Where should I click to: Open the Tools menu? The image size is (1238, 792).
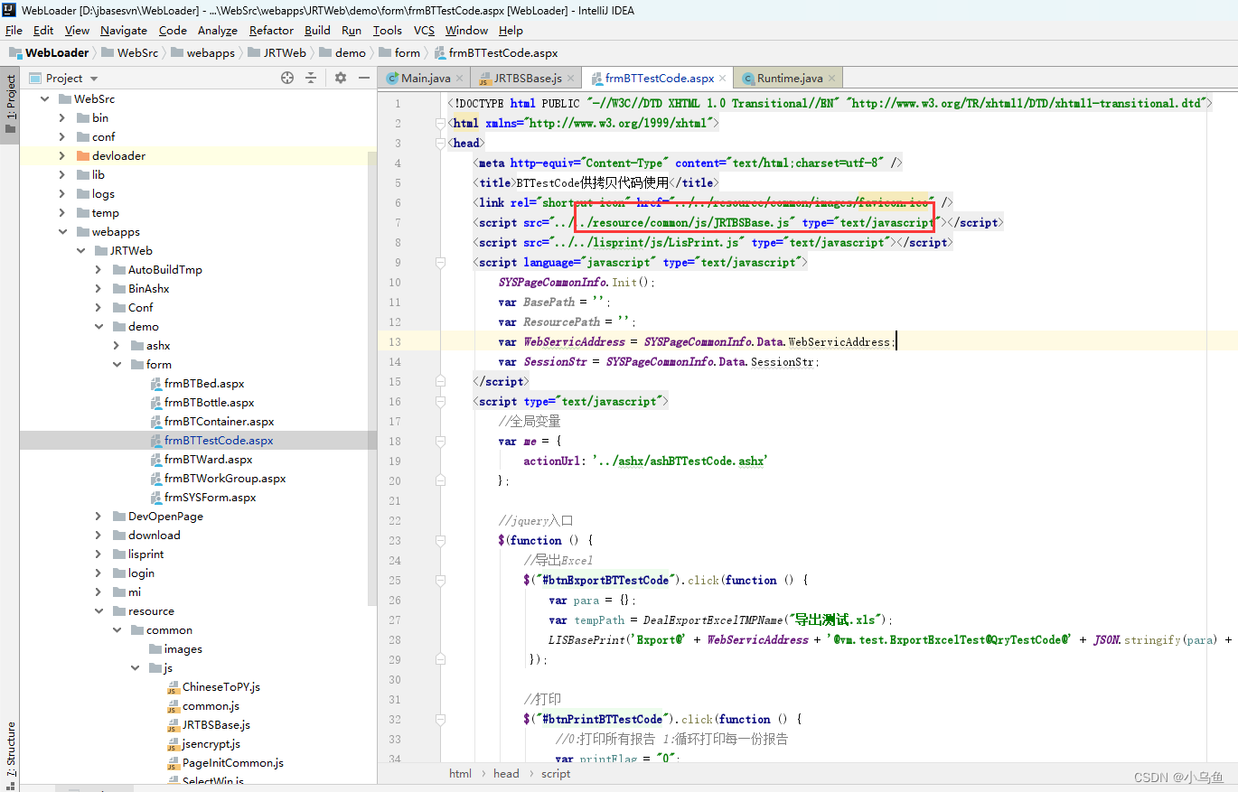click(388, 30)
